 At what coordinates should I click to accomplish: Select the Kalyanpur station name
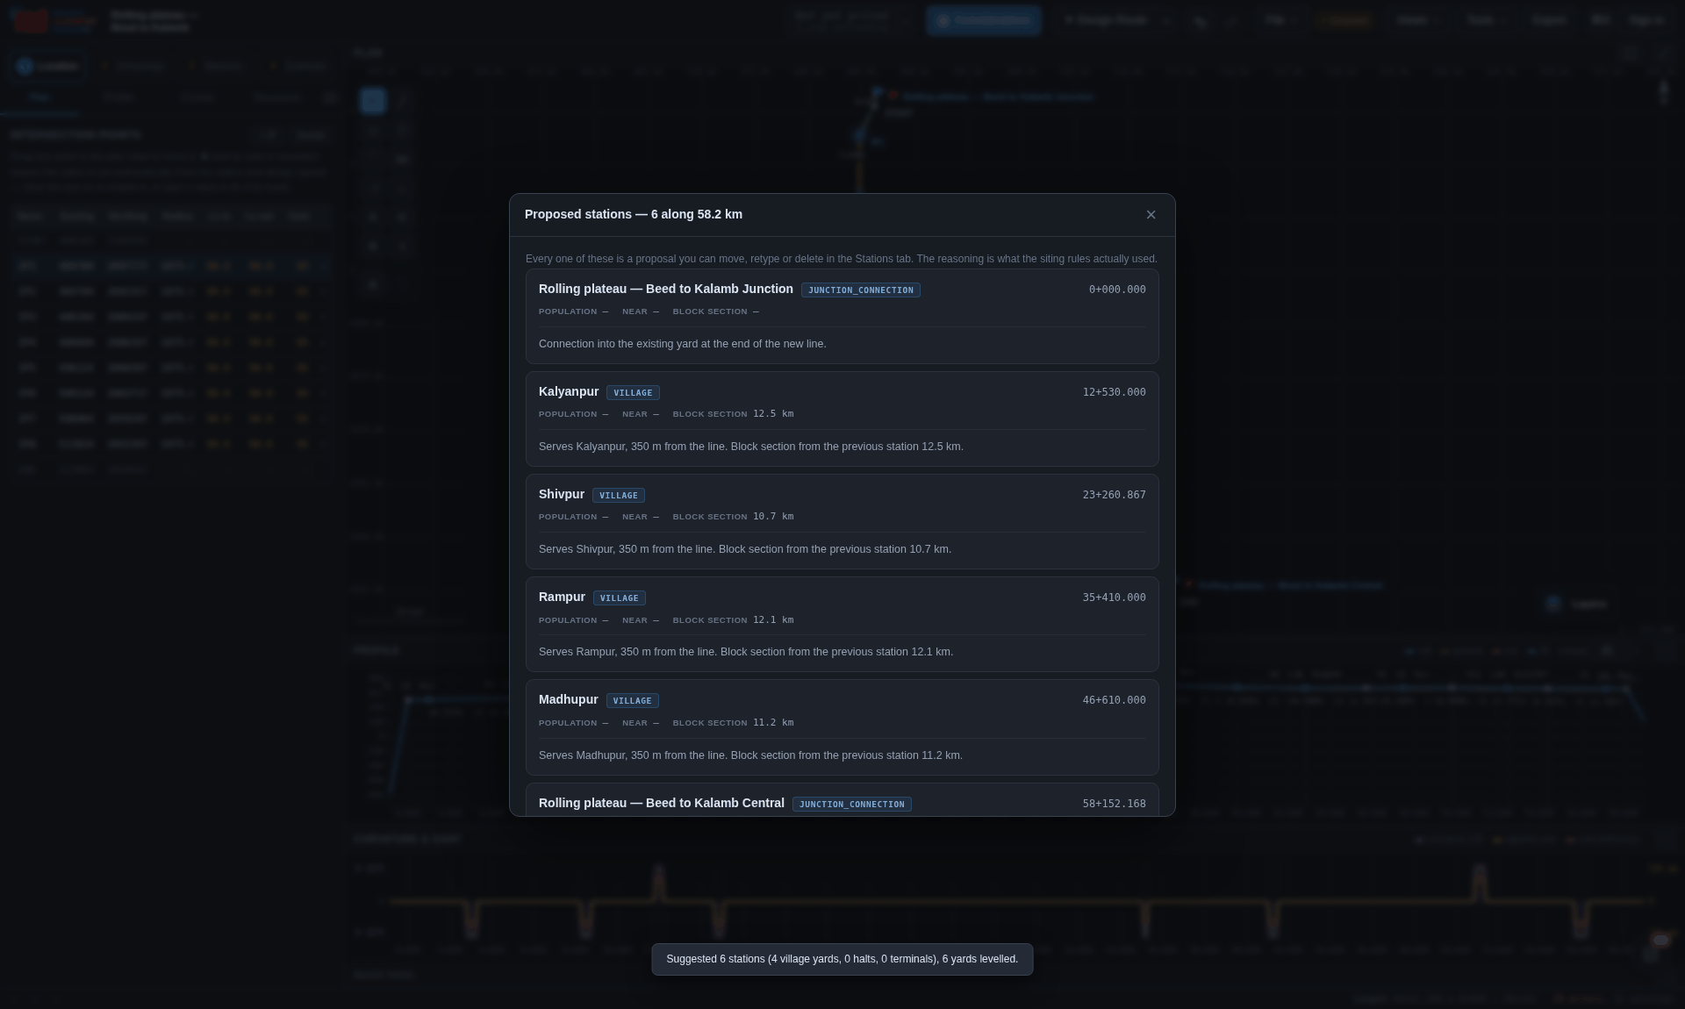tap(569, 392)
